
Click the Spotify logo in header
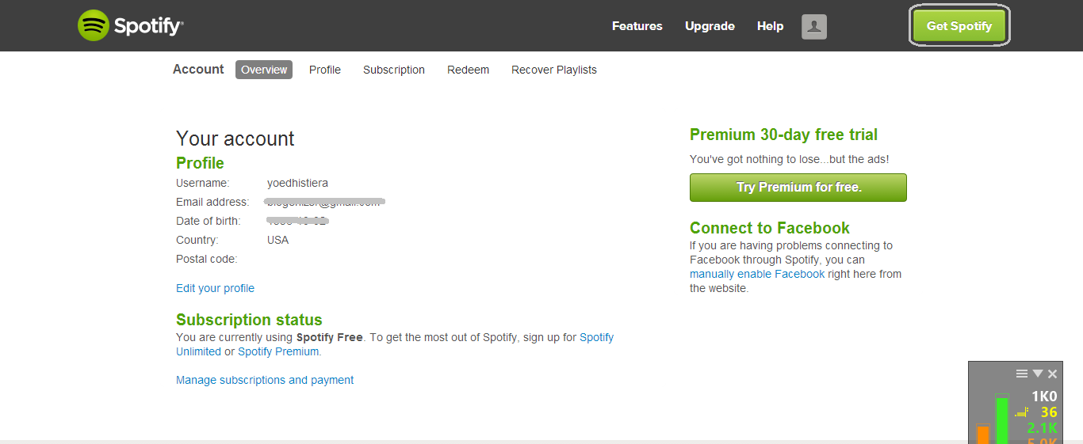point(131,26)
